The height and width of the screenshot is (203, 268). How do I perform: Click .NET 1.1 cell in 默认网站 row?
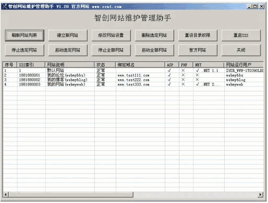point(207,70)
